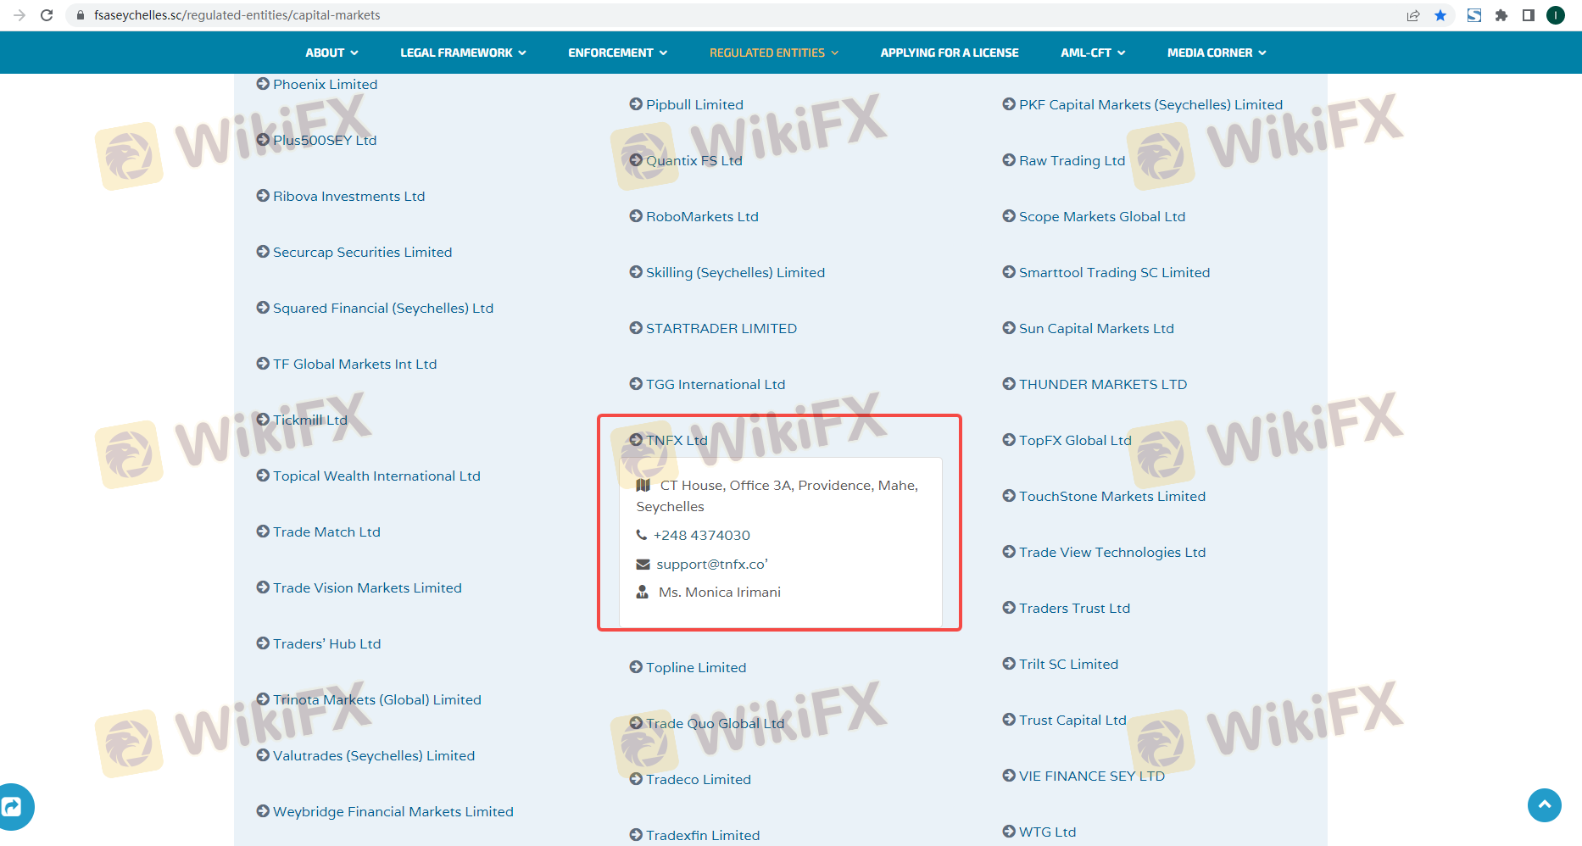This screenshot has width=1582, height=846.
Task: Click the floating share button at bottom left
Action: pos(13,806)
